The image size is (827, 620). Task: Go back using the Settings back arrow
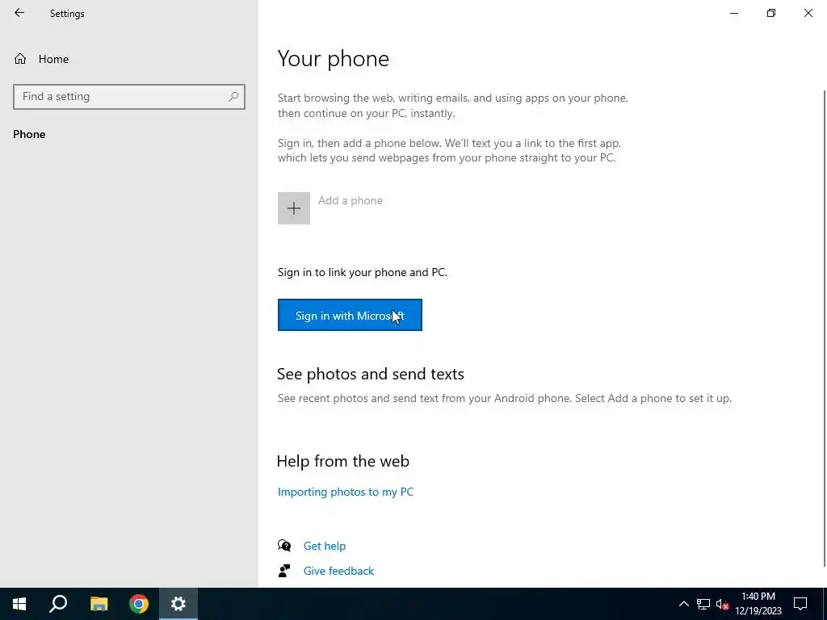[x=19, y=13]
